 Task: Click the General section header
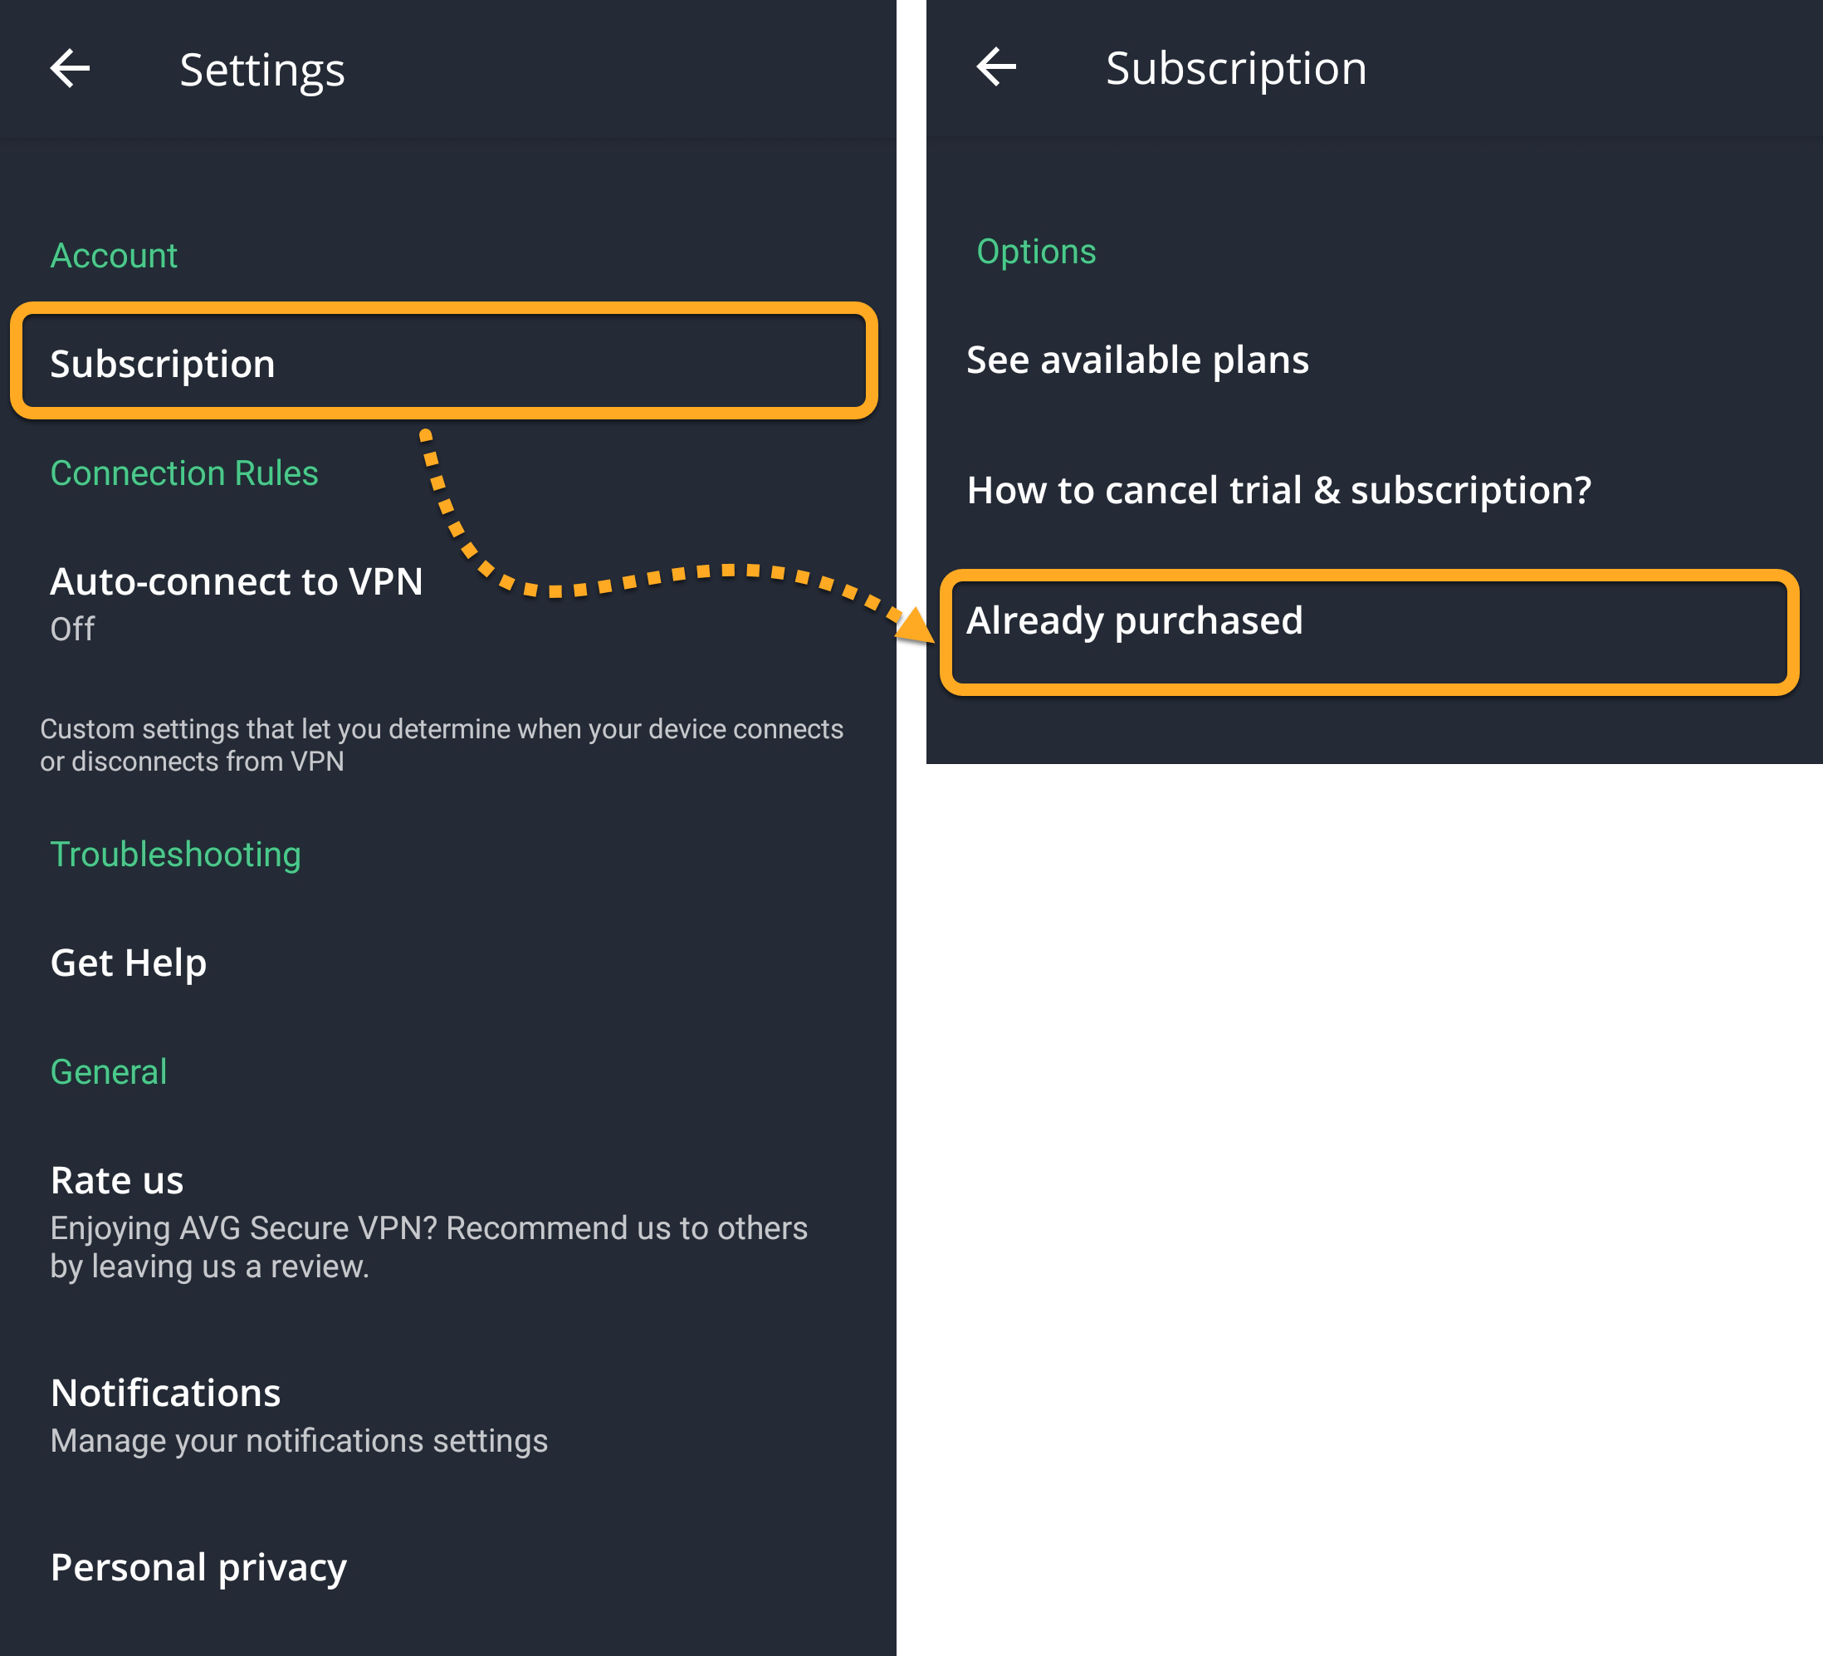pos(109,1071)
